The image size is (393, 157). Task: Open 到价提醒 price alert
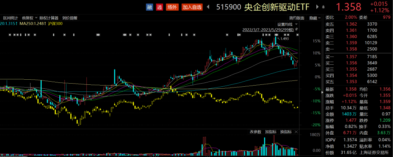point(70,18)
